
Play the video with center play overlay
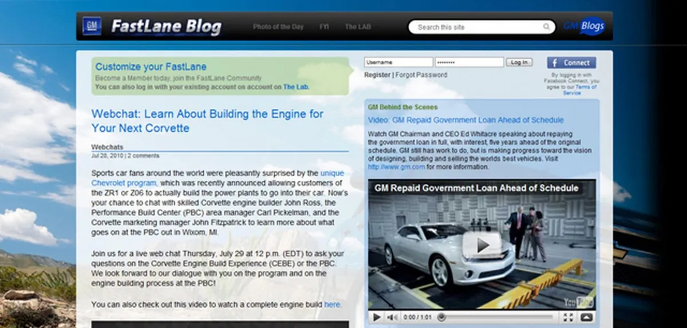click(x=482, y=245)
